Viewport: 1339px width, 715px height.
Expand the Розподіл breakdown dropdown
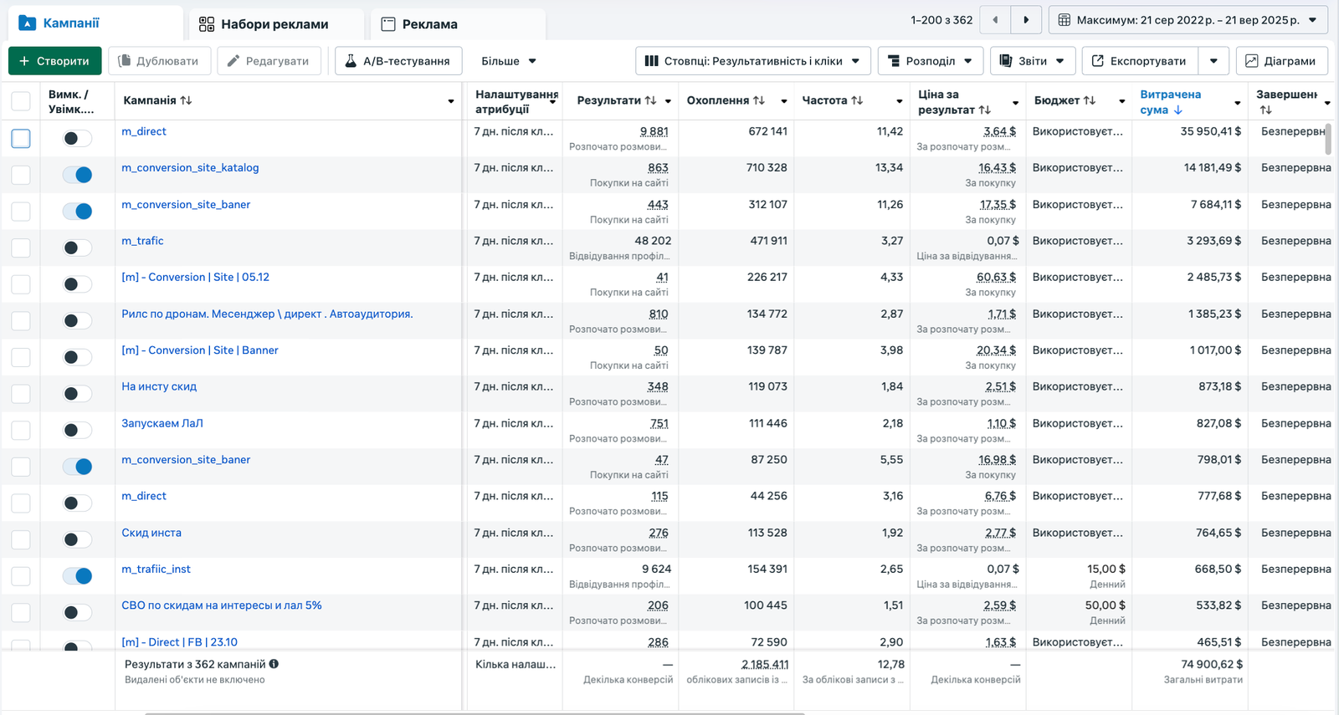930,61
